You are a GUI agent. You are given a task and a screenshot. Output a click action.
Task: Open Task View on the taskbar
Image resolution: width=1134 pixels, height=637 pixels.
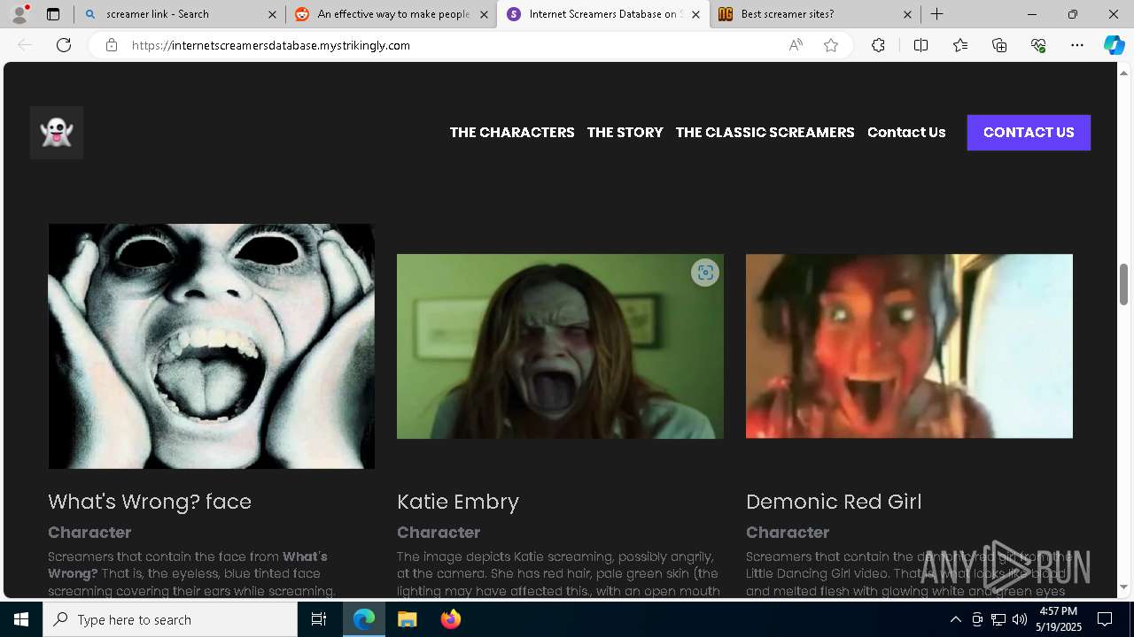(x=319, y=619)
